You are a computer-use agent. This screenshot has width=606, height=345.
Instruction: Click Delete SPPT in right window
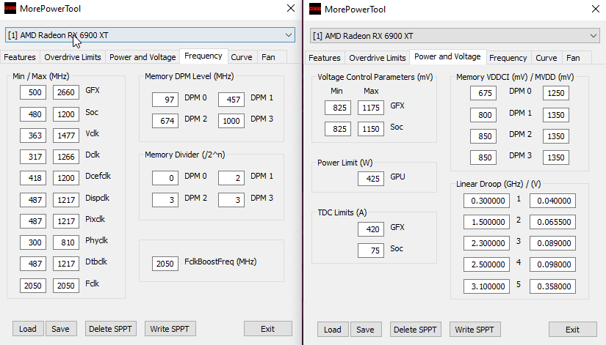(x=415, y=330)
